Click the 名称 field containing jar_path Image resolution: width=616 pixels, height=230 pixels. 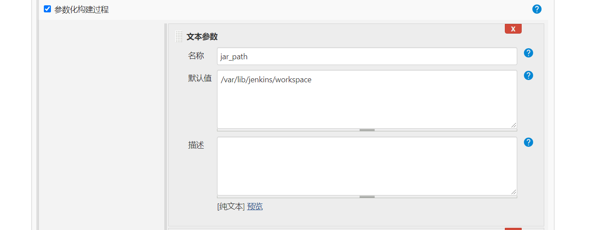[367, 56]
